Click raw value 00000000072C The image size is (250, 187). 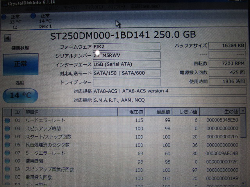tap(222, 162)
